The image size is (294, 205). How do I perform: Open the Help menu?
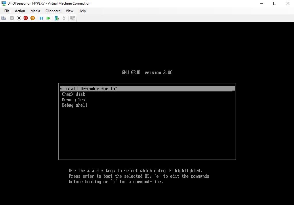click(x=82, y=11)
